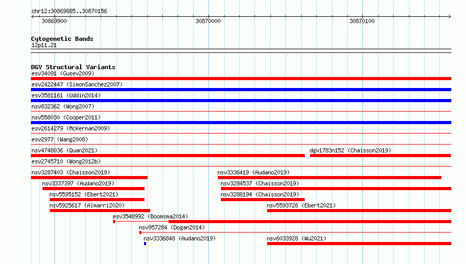Click the esv2977 (Wang2008) label
Image resolution: width=466 pixels, height=264 pixels.
pyautogui.click(x=60, y=139)
